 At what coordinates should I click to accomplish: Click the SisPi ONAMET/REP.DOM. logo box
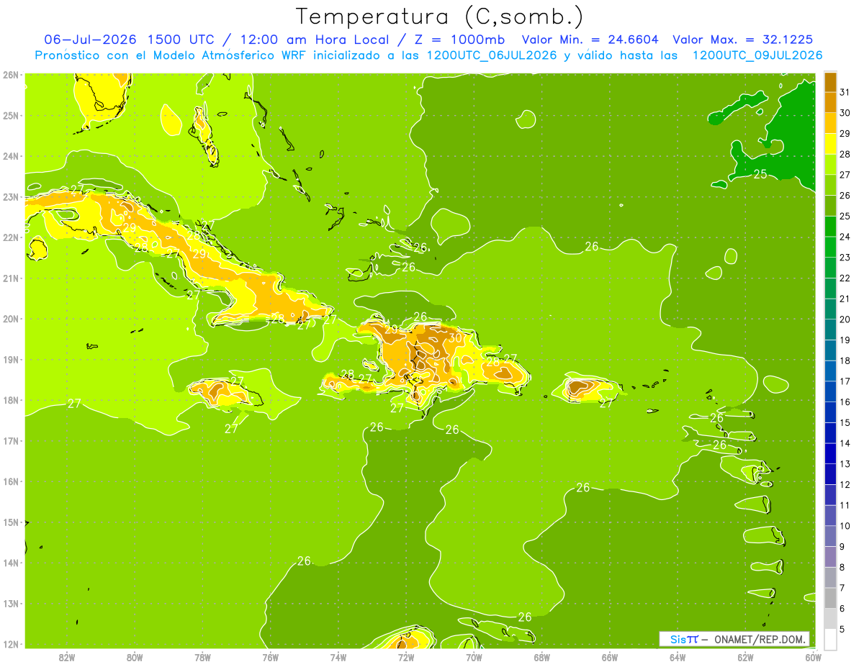pyautogui.click(x=734, y=639)
